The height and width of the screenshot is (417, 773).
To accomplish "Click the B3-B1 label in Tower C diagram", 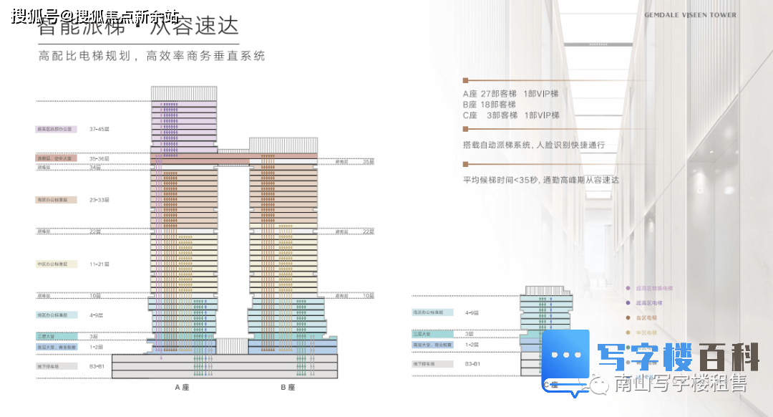I will (472, 364).
